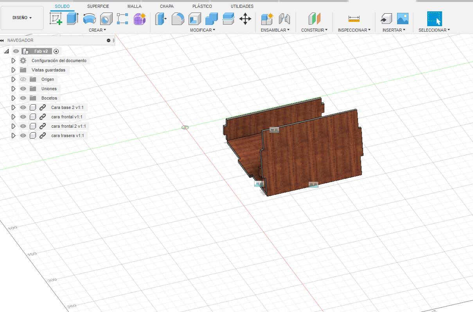
Task: Select the Joint tool
Action: (x=284, y=18)
